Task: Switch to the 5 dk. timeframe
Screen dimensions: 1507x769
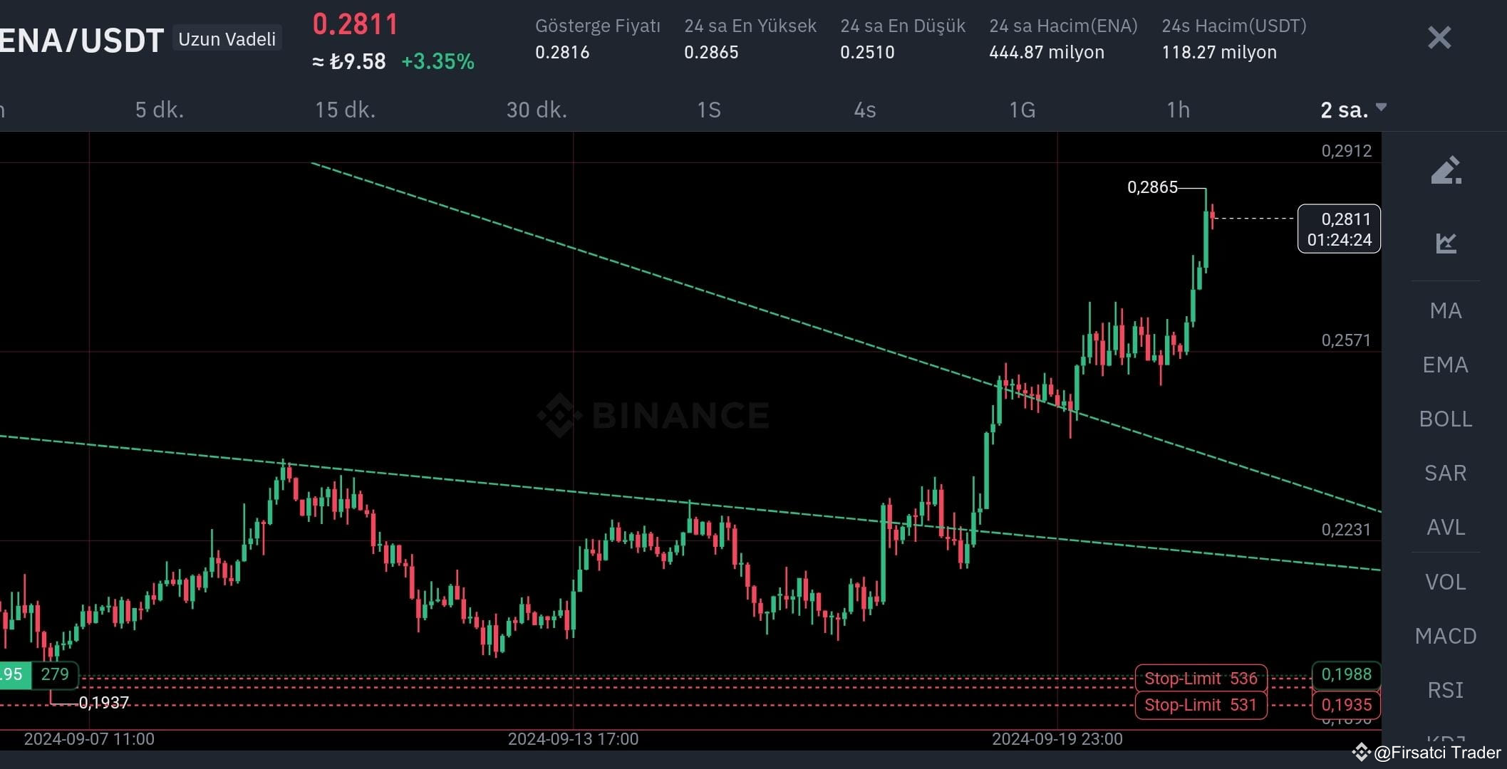Action: (x=160, y=110)
